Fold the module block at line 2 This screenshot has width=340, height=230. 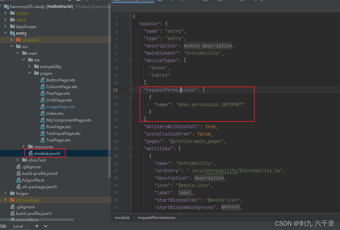[131, 24]
